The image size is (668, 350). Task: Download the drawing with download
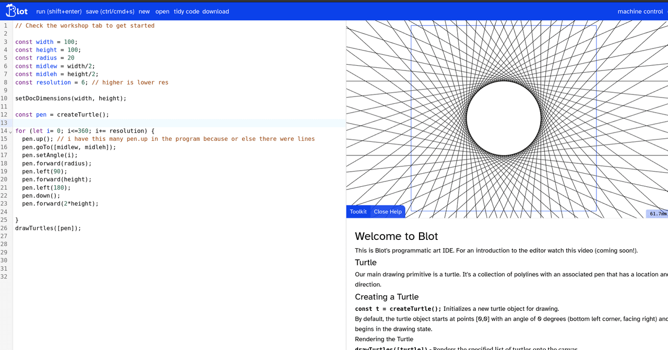(x=216, y=11)
